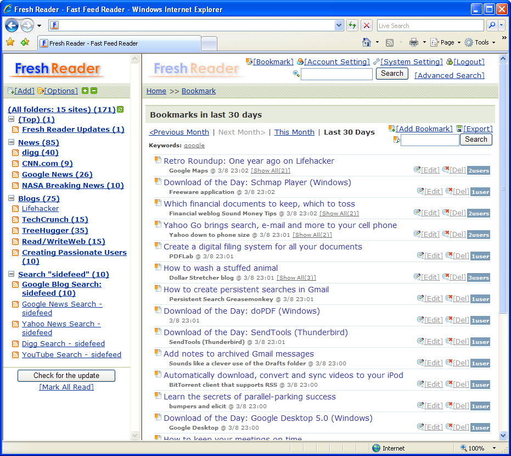The image size is (511, 456).
Task: Open the zoom level dropdown
Action: point(495,448)
